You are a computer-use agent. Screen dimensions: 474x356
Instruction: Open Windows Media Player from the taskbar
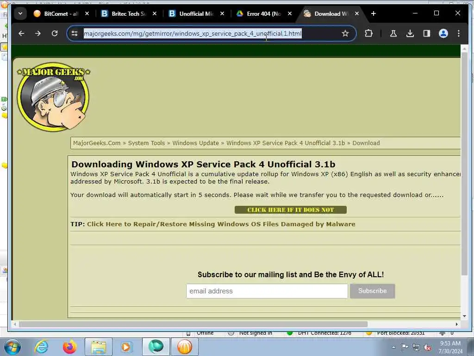pos(126,347)
